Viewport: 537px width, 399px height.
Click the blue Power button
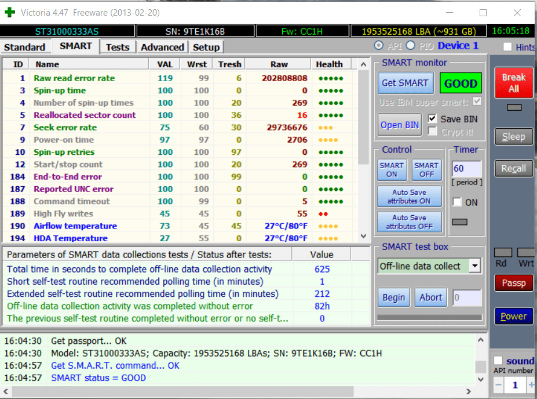tap(513, 316)
